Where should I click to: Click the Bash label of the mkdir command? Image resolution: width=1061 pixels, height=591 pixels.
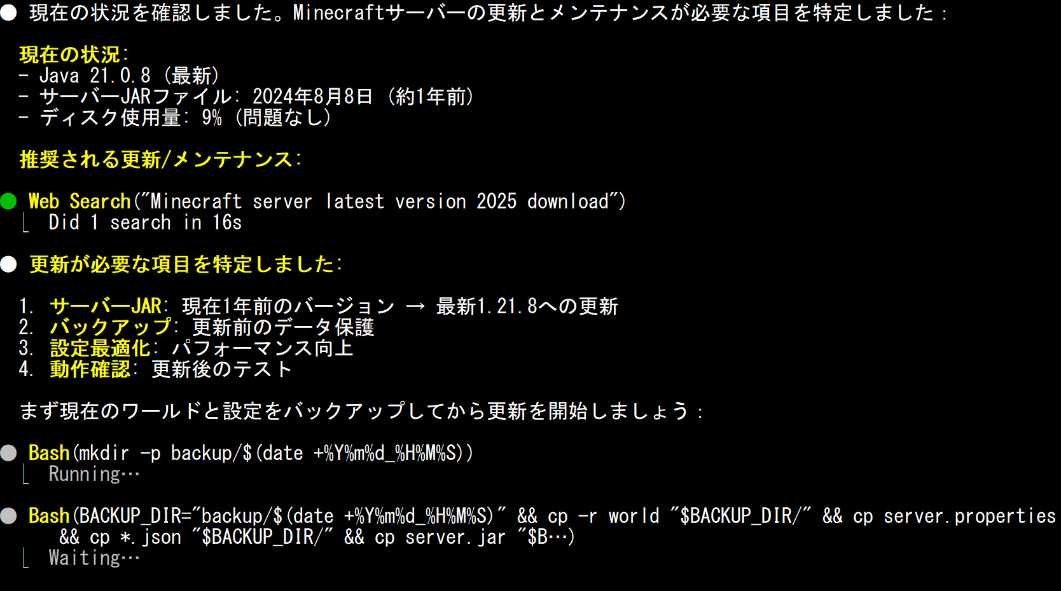point(49,453)
